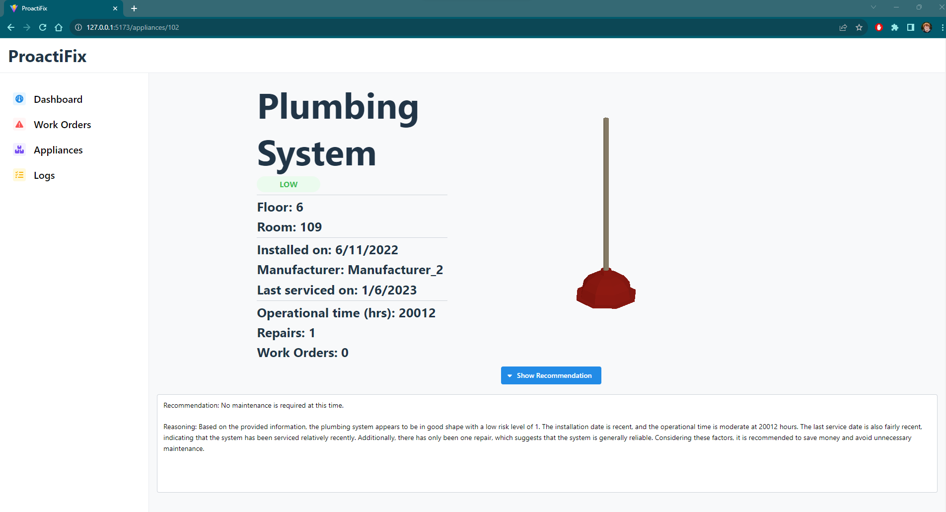The image size is (946, 512).
Task: Open a new browser tab
Action: click(134, 8)
